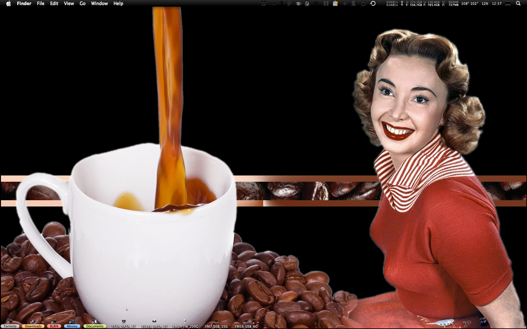Click the memory usage 808MB readout
Screen dimensions: 527x329
[x=450, y=3]
